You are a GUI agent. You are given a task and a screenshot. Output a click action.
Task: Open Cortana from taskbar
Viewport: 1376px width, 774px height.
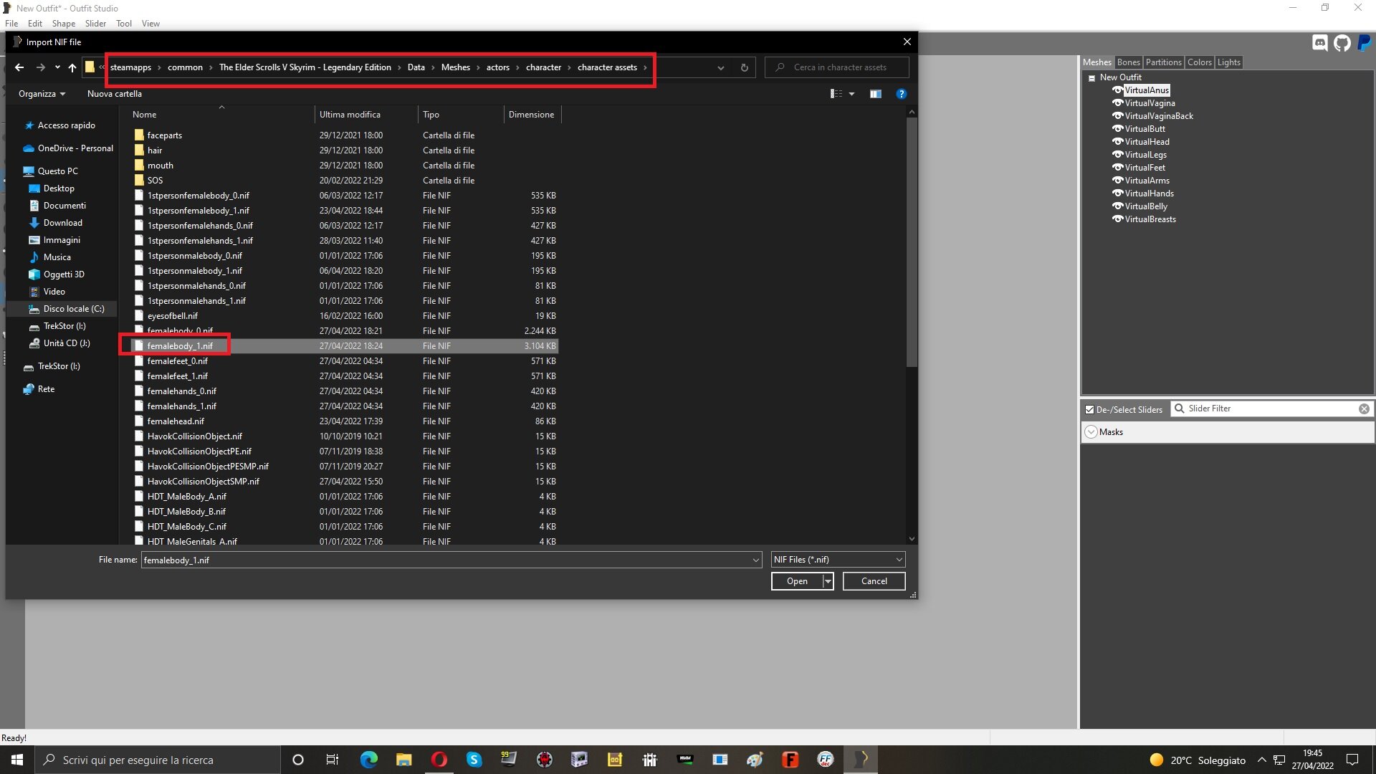298,760
